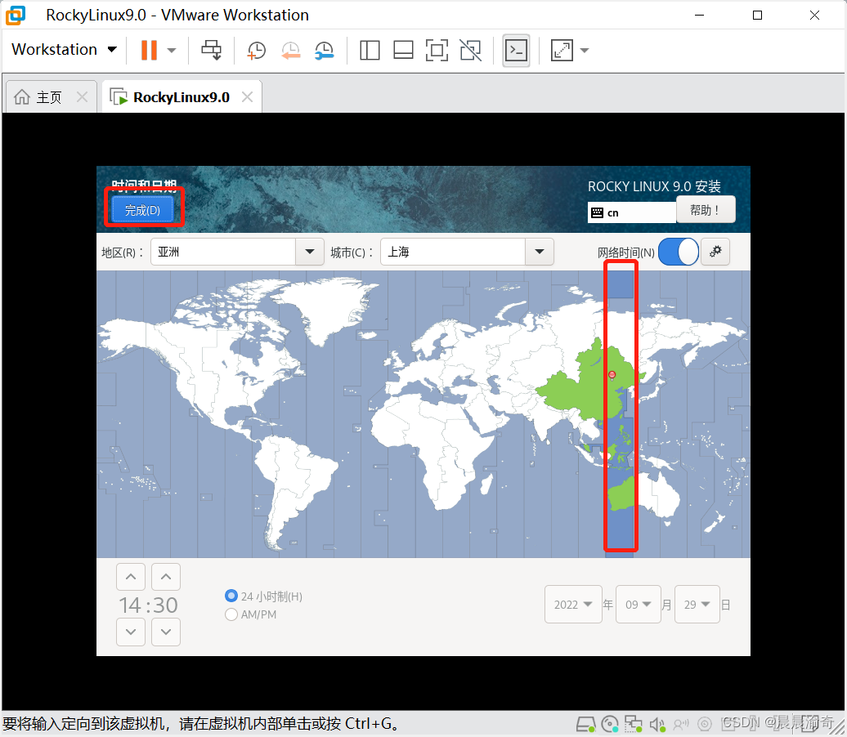The width and height of the screenshot is (847, 737).
Task: Click the VMware Workstation app logo
Action: click(16, 16)
